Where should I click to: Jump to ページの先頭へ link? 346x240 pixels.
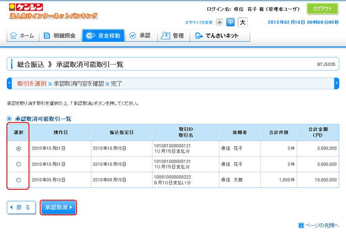click(319, 225)
